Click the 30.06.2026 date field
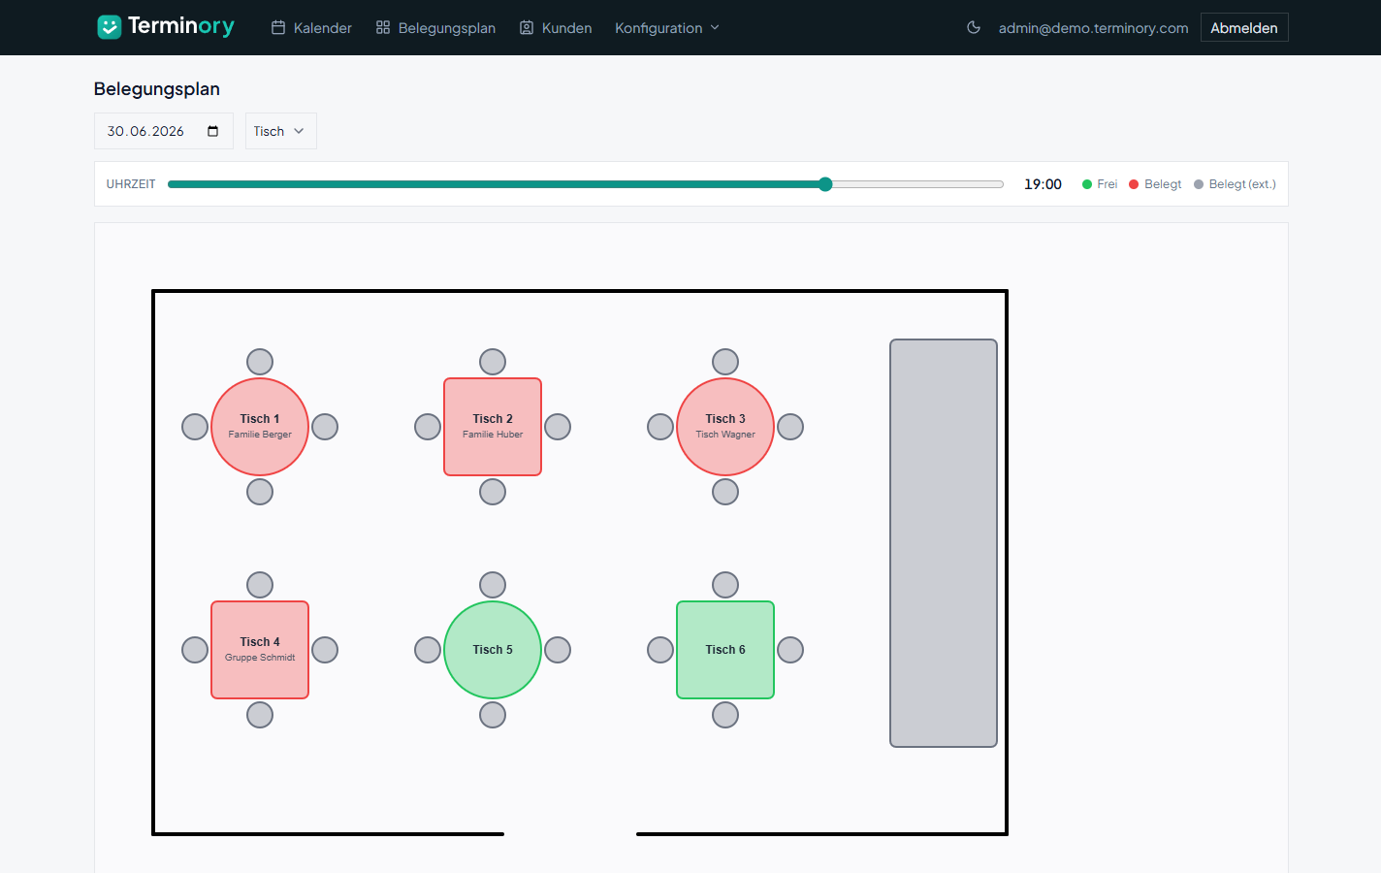 coord(163,131)
